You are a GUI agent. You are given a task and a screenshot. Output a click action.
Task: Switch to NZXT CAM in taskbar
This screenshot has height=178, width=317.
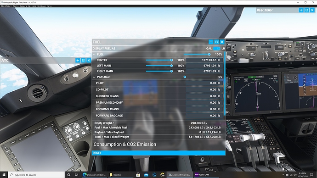(206, 175)
